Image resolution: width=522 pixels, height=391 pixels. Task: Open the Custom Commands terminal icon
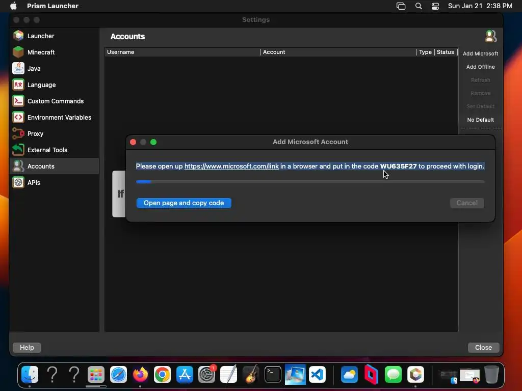coord(18,101)
